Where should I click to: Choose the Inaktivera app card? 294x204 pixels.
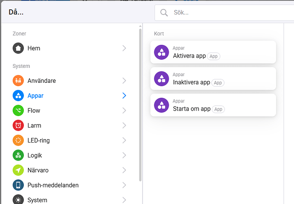[213, 79]
